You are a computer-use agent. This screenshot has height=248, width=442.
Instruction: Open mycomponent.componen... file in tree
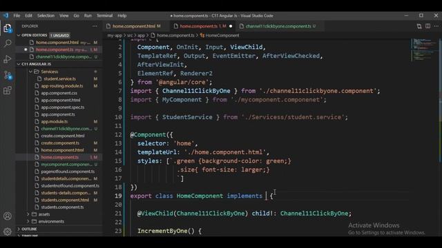click(x=66, y=164)
